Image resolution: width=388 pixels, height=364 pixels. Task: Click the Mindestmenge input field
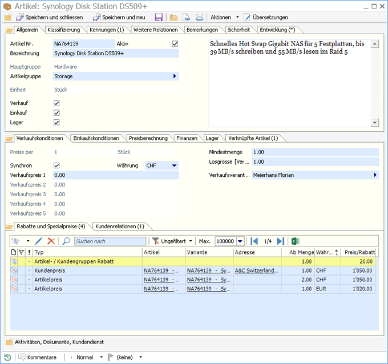point(315,152)
